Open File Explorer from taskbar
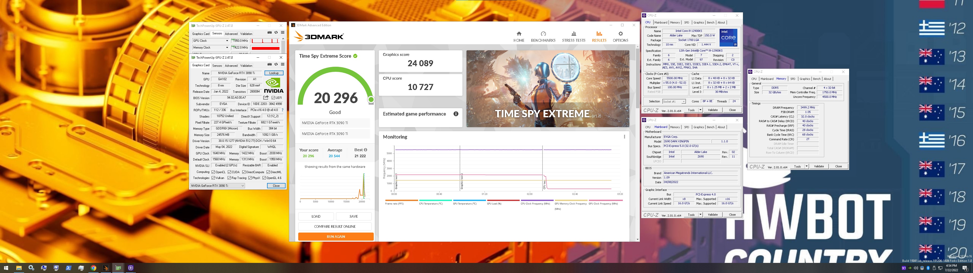This screenshot has height=273, width=973. tap(18, 268)
